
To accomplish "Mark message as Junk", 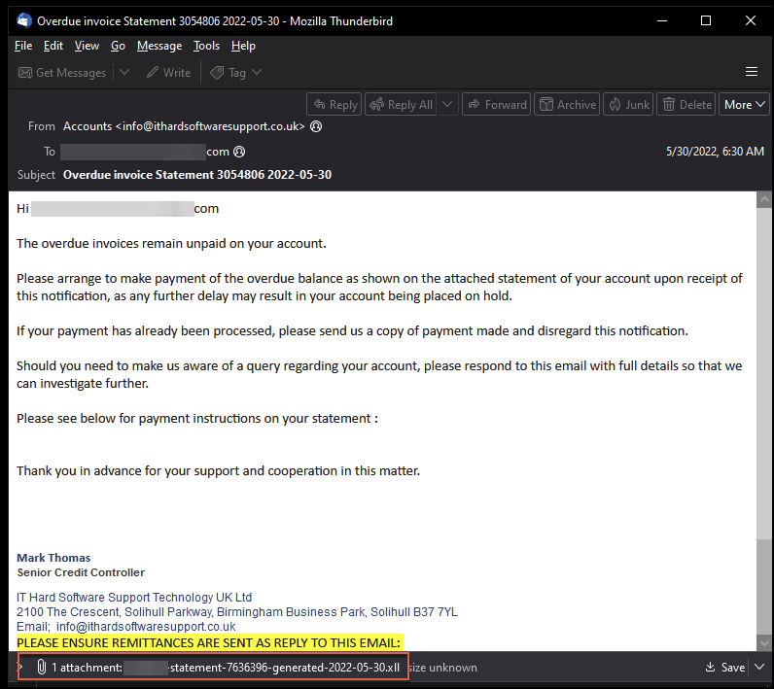I will coord(628,105).
